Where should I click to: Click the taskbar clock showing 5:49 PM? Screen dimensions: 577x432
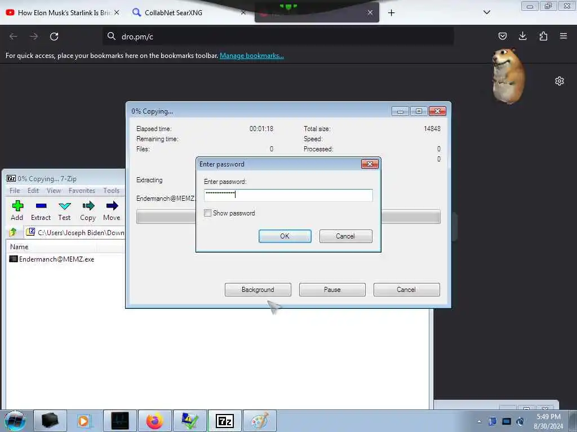[x=548, y=421]
